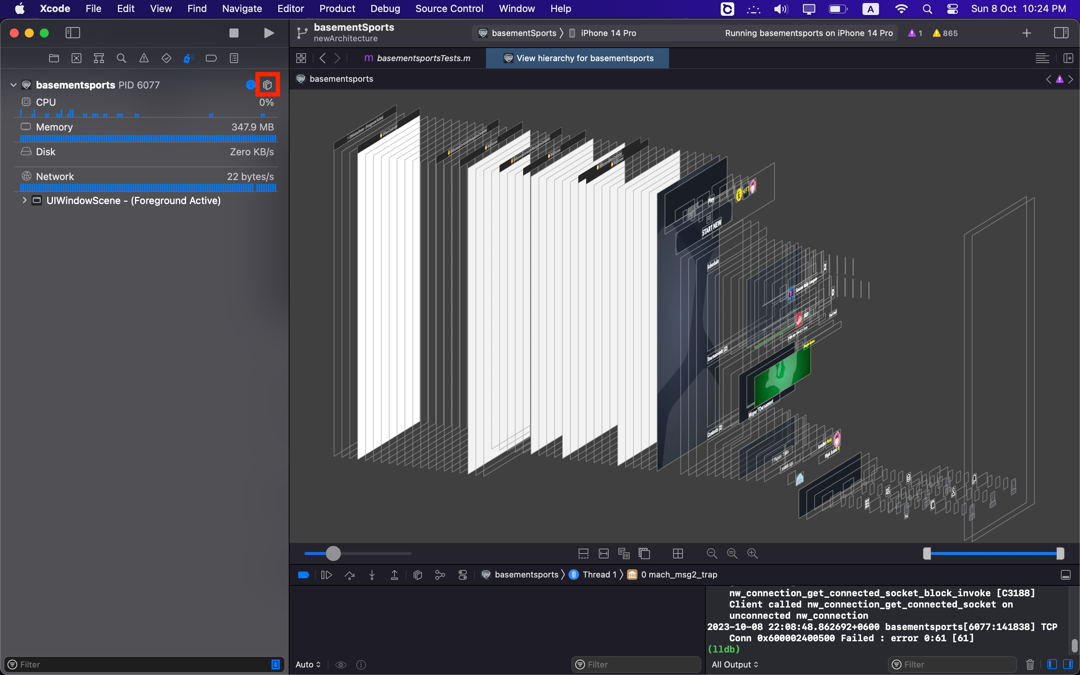This screenshot has height=675, width=1080.
Task: Click the view spacing slider at bottom left
Action: (x=333, y=553)
